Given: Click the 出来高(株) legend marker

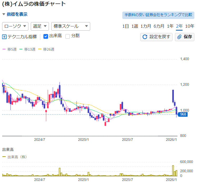Looking at the screenshot, I should (4, 157).
